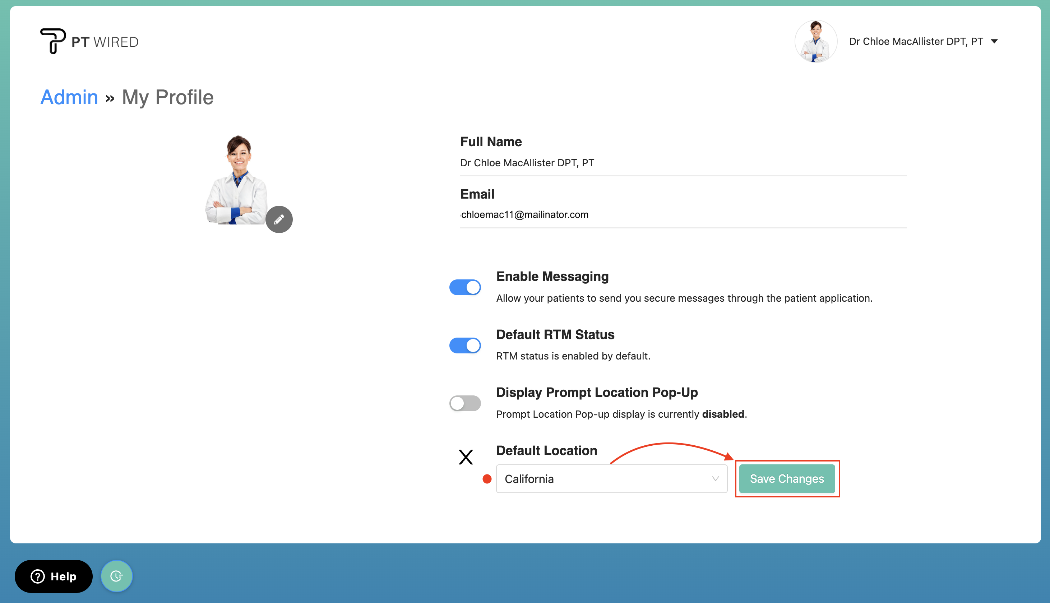Click the clock icon near bottom left
Image resolution: width=1050 pixels, height=603 pixels.
(116, 576)
